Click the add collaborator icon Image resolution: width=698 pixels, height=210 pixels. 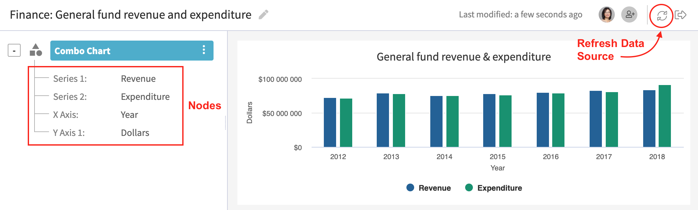(629, 14)
